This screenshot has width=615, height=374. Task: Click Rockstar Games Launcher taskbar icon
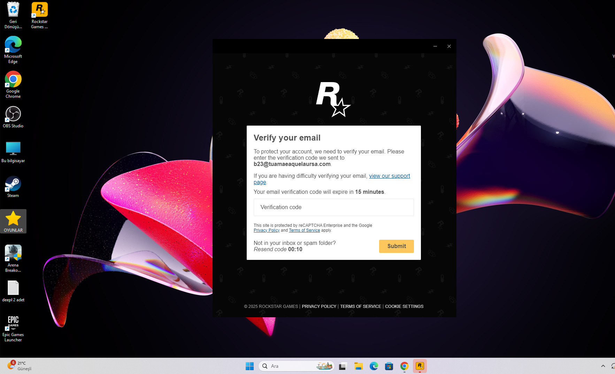click(x=420, y=366)
